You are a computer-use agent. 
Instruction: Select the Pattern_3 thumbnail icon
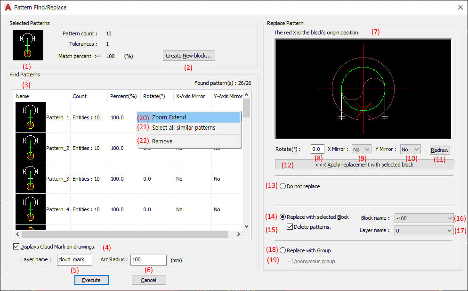pyautogui.click(x=31, y=179)
